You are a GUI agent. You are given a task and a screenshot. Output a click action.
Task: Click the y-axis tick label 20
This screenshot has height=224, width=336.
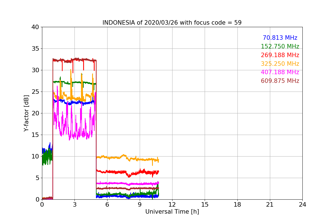point(35,113)
